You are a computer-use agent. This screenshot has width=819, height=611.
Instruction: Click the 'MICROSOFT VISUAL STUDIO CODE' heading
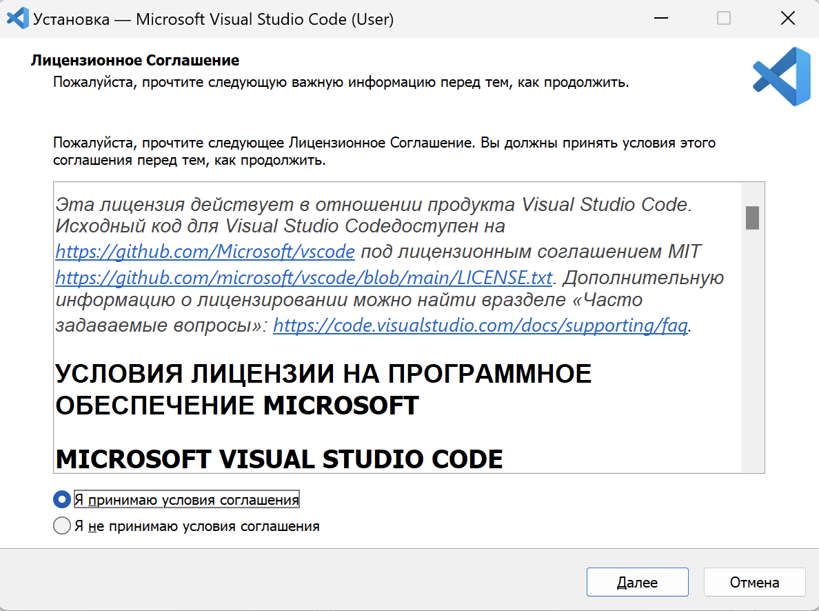tap(279, 459)
